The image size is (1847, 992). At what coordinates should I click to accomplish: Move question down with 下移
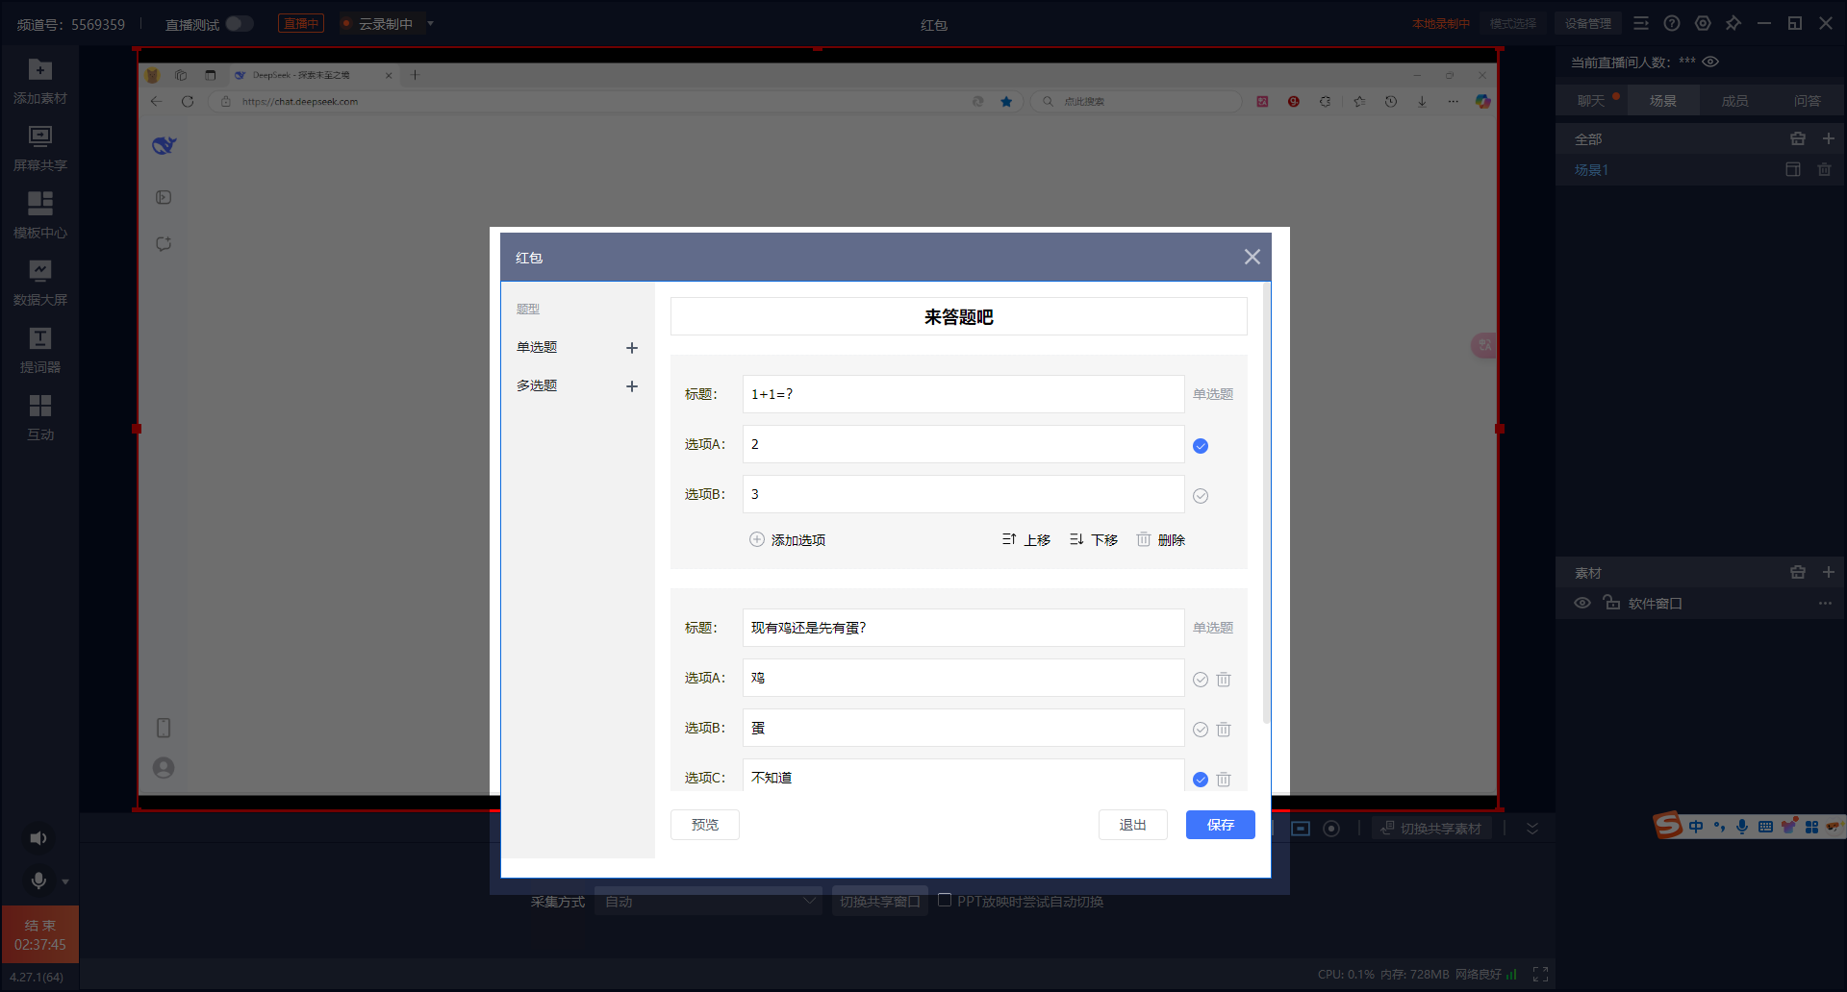1094,540
